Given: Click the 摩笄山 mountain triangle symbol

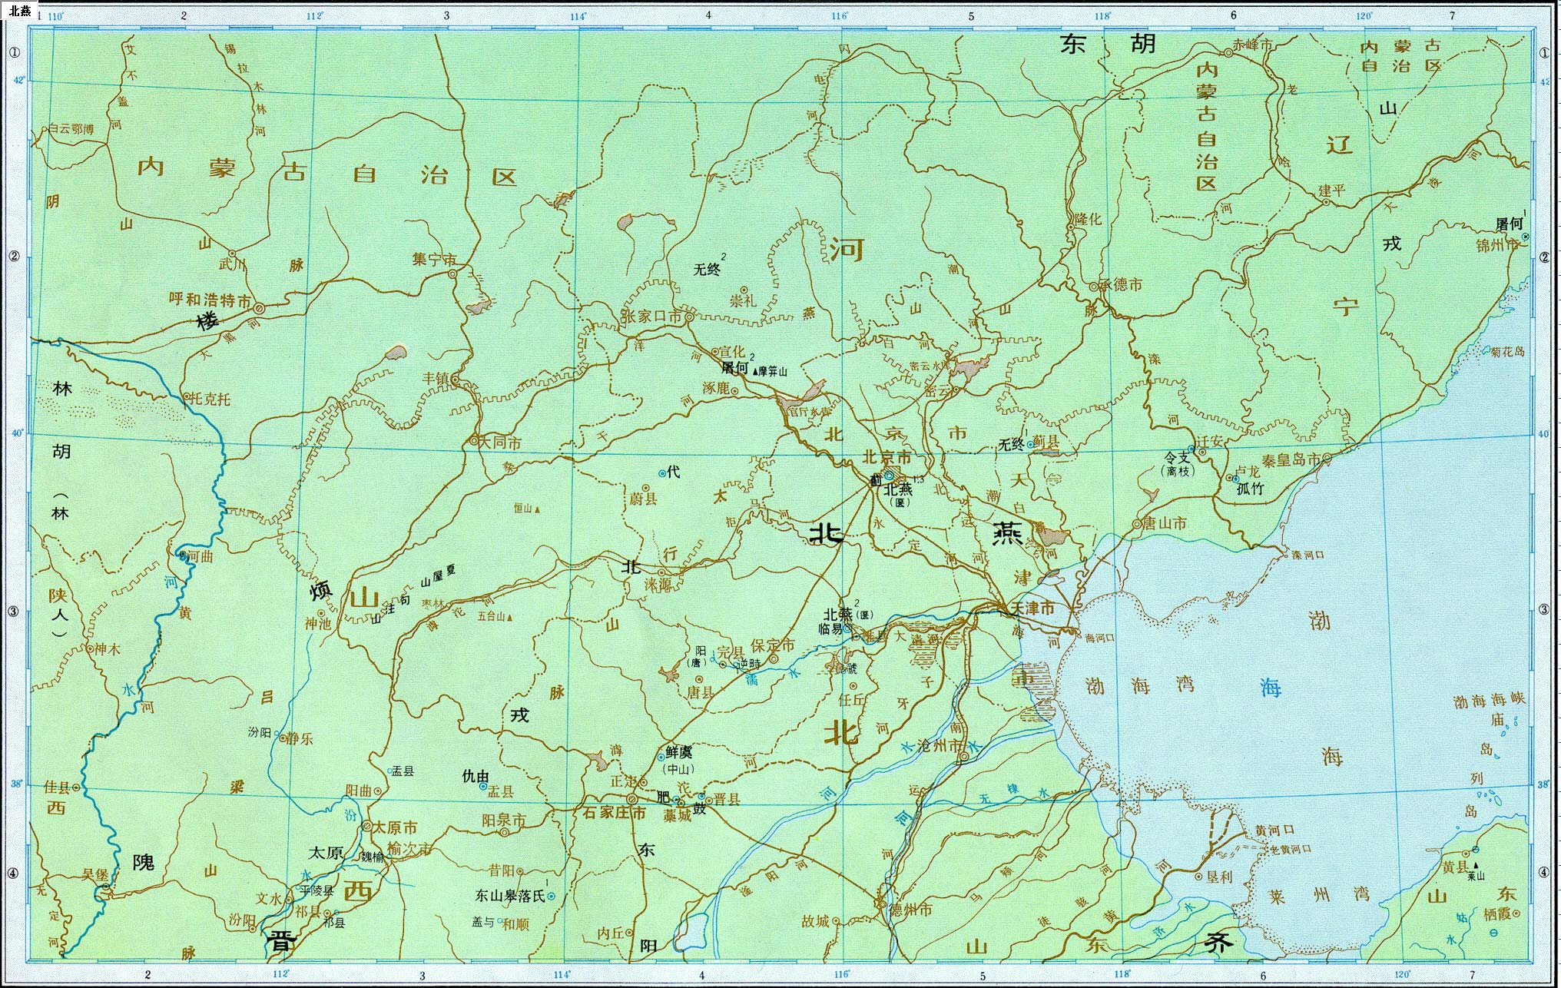Looking at the screenshot, I should point(754,371).
